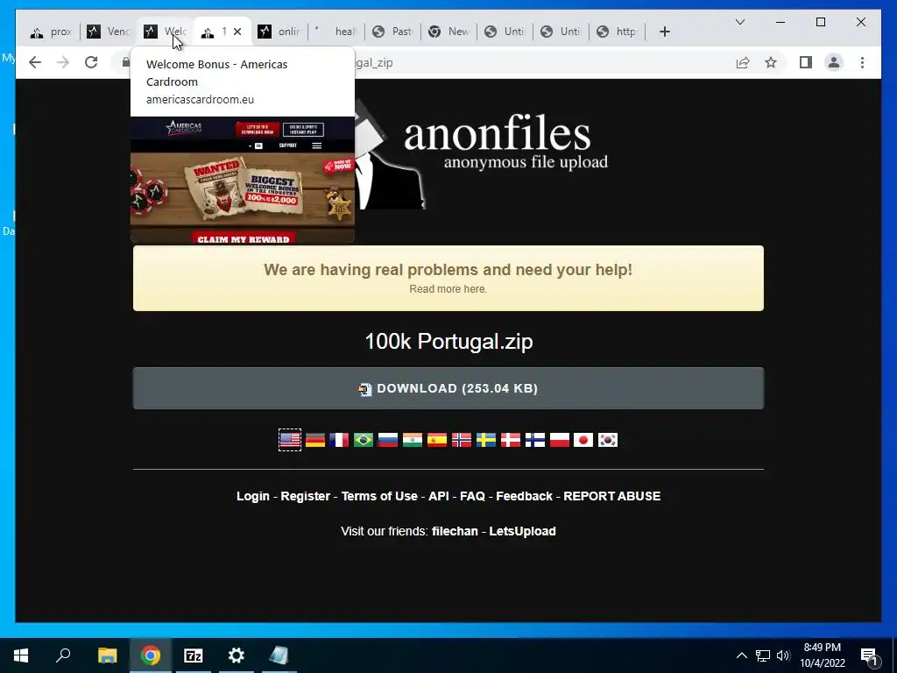Switch to the 'onlir' tab
This screenshot has width=897, height=673.
pos(279,32)
